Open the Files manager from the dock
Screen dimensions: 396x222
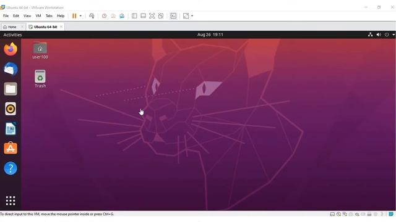(11, 89)
